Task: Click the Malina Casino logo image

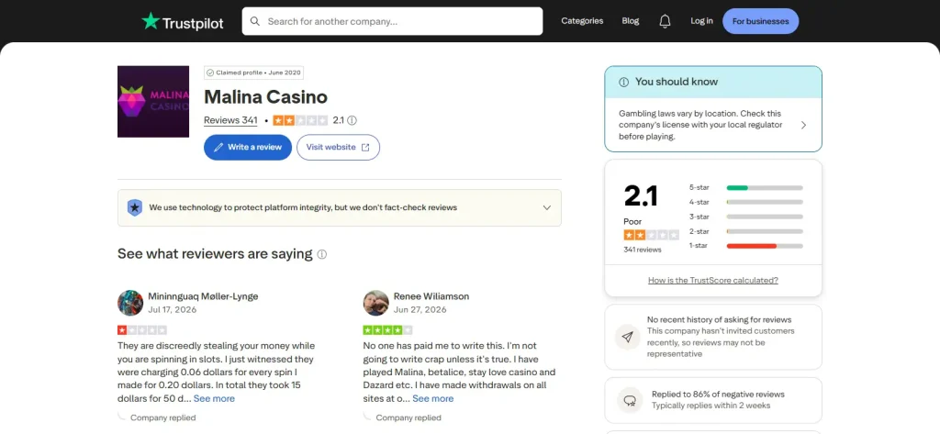Action: pos(153,101)
